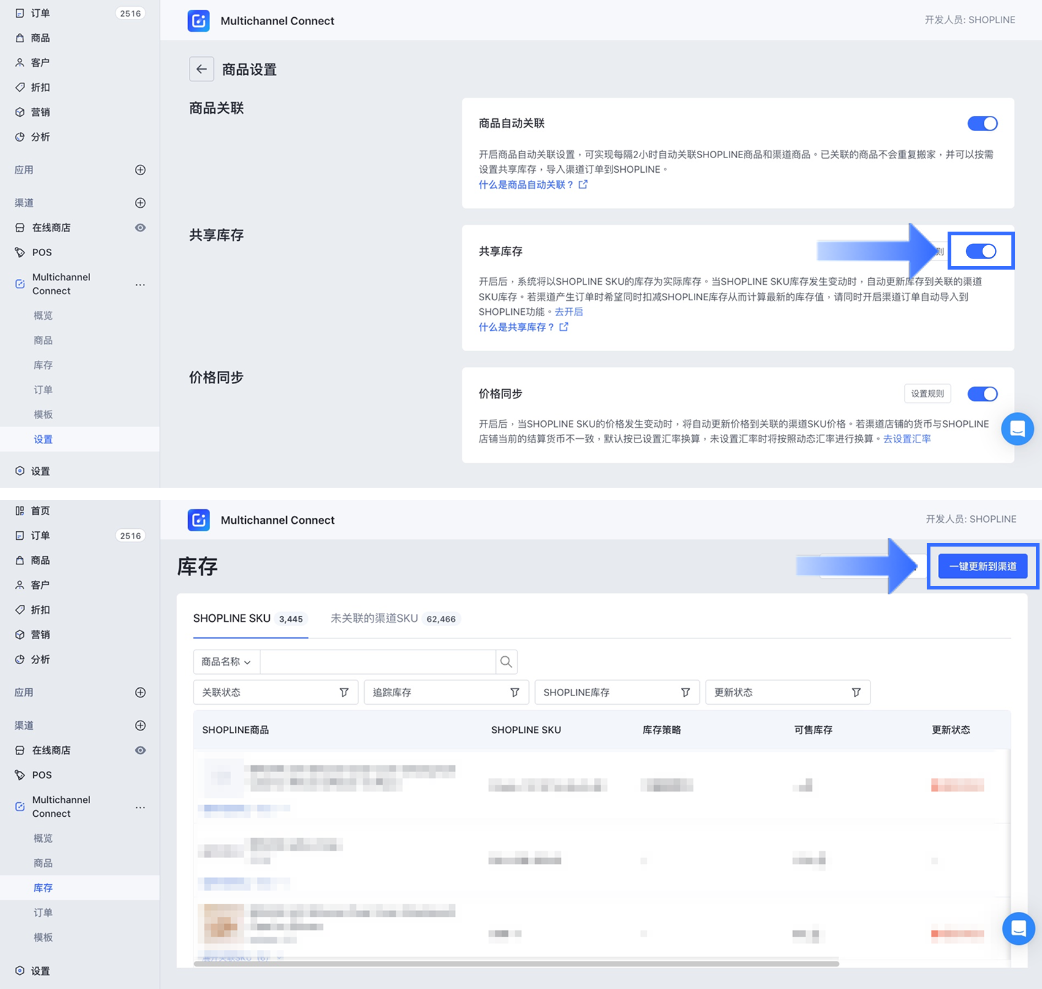Screen dimensions: 1042x989
Task: Click the cube icon for 营销 on the 商品设置 screen
Action: [20, 112]
